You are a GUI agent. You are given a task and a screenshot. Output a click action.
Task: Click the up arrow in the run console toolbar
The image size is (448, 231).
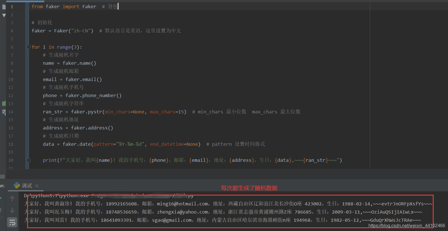(12, 199)
